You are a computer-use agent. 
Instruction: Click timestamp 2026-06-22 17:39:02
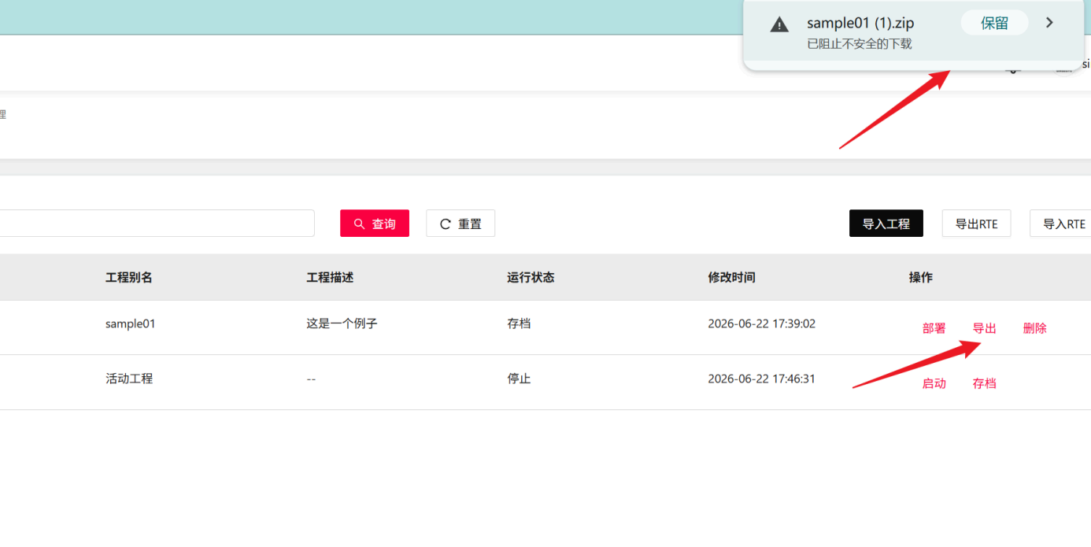click(x=762, y=323)
